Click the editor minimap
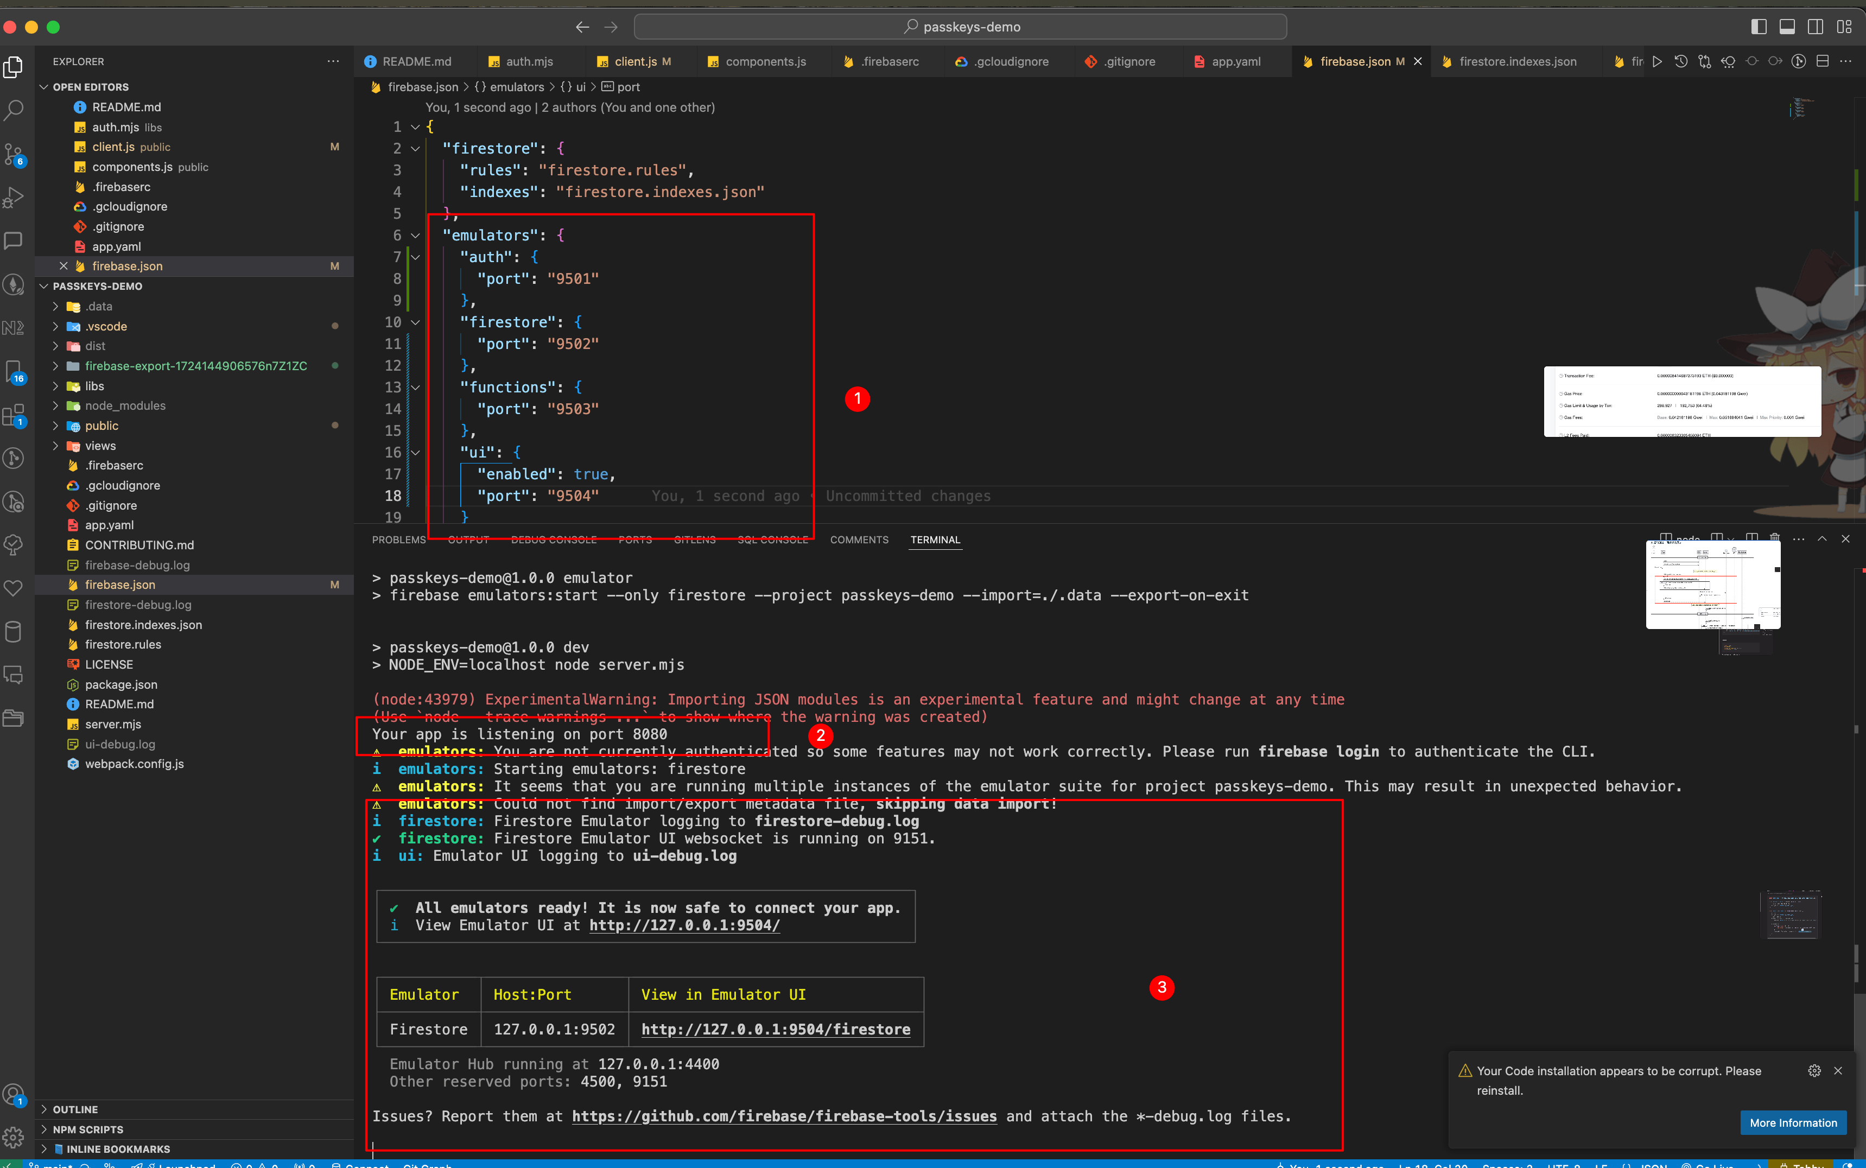This screenshot has width=1866, height=1168. point(1801,108)
